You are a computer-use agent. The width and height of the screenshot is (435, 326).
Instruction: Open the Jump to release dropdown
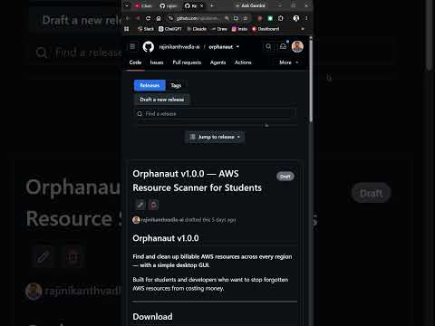pyautogui.click(x=215, y=137)
